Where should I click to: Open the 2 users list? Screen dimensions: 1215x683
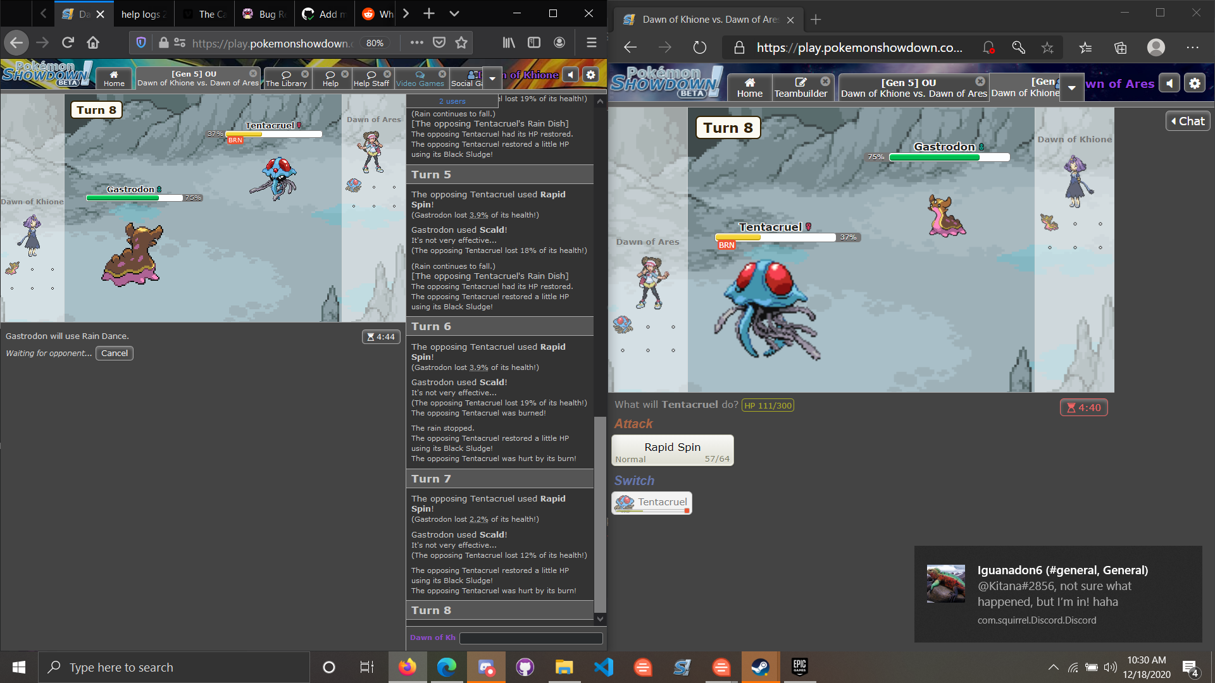pyautogui.click(x=452, y=101)
